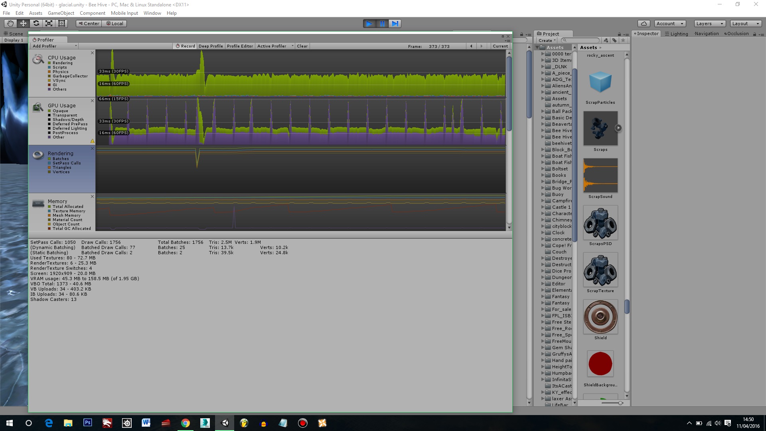Close the CPU Usage profiler module
Viewport: 766px width, 431px height.
coord(92,53)
